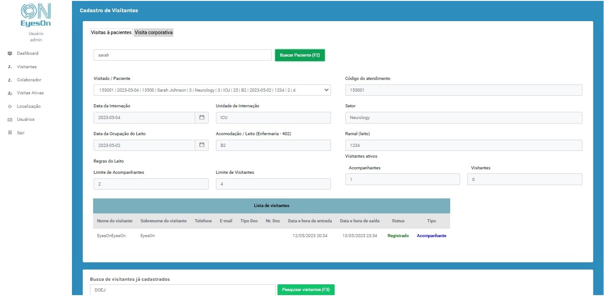This screenshot has width=604, height=296.
Task: Click the Acompanhante type in visitor row
Action: coord(431,236)
